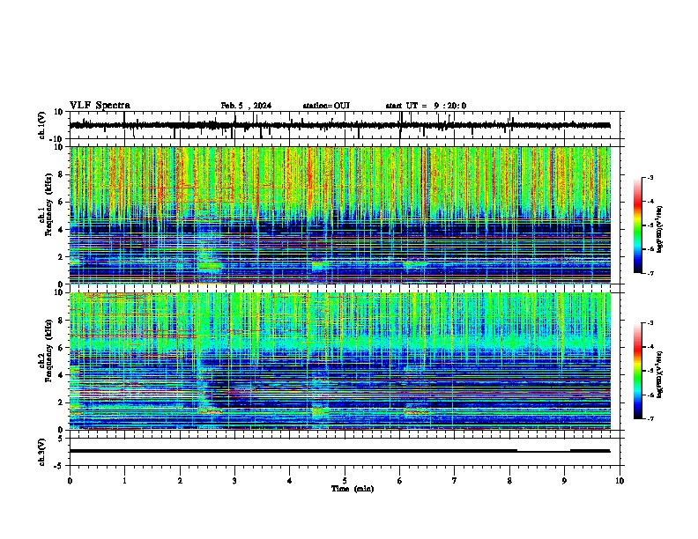Click the "-7" label on the ch.2 color bar
Image resolution: width=698 pixels, height=539 pixels.
tap(650, 419)
